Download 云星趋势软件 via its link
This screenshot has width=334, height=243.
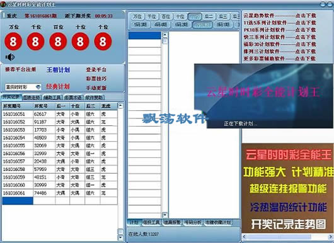[x=280, y=16]
